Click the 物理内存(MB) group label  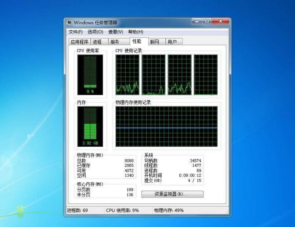click(x=90, y=155)
